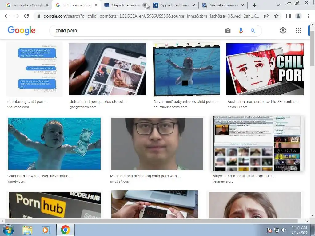Share this page using the share icon
The image size is (315, 236).
point(266,16)
